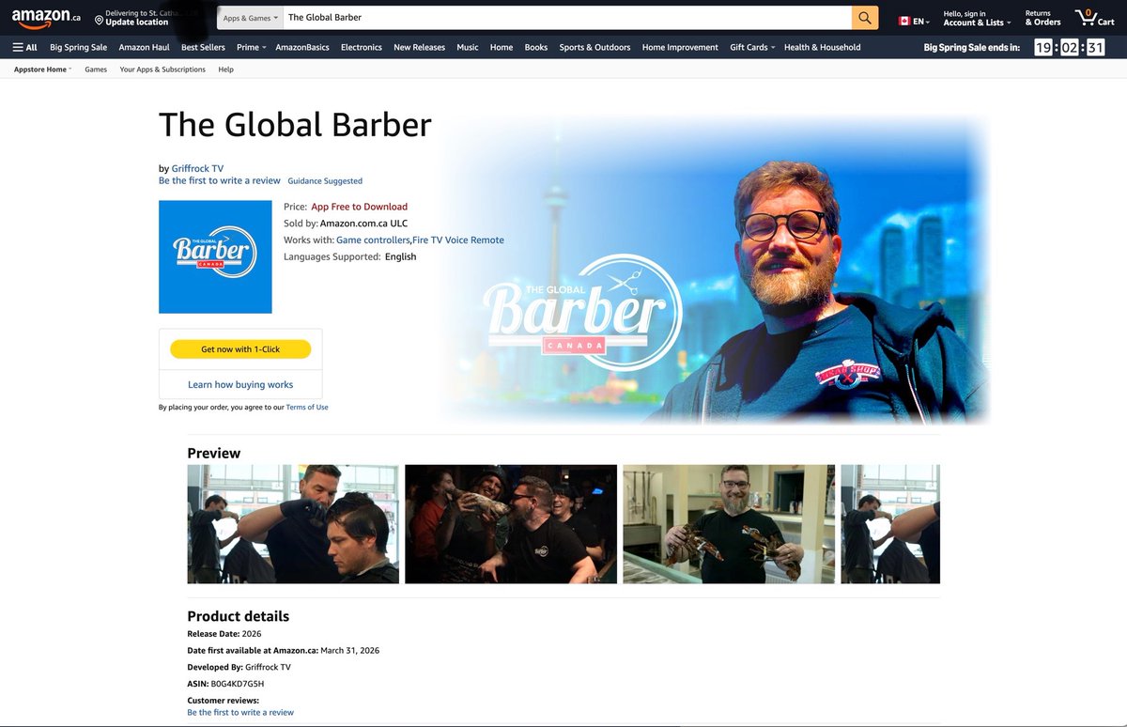Viewport: 1127px width, 727px height.
Task: Click the top Be the first to write a review
Action: [220, 180]
